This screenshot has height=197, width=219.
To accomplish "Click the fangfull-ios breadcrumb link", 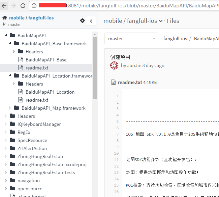I will (x=175, y=39).
